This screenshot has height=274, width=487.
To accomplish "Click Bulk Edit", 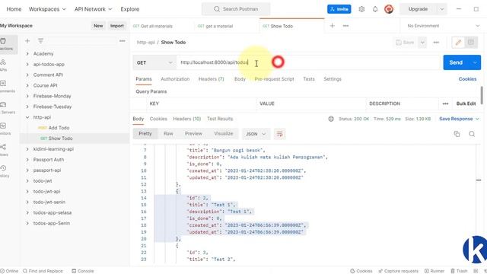I will pyautogui.click(x=466, y=104).
